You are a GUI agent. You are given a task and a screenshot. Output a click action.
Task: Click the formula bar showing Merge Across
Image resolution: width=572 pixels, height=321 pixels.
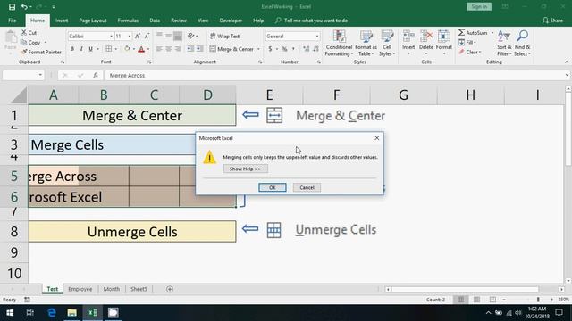tap(336, 75)
